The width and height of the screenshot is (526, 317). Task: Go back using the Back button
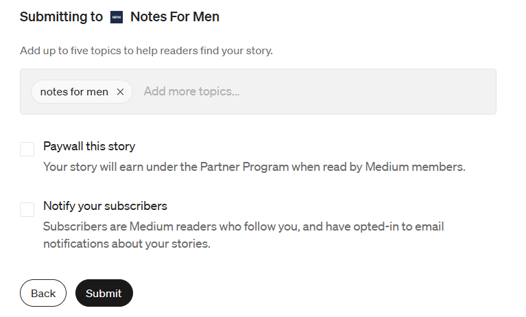coord(43,293)
